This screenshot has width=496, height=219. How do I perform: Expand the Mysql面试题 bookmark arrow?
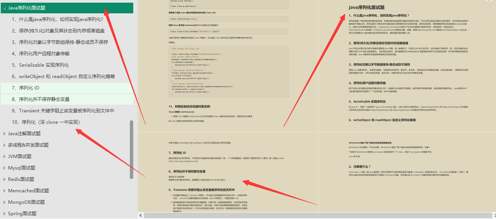[4, 168]
